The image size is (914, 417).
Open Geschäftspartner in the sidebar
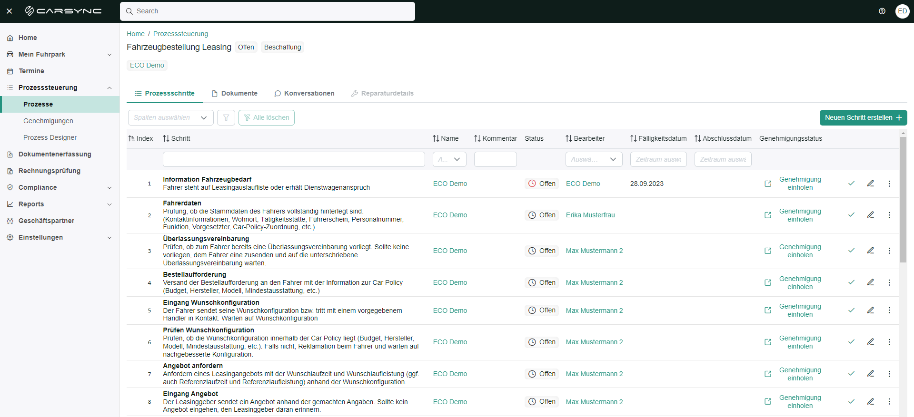coord(46,221)
